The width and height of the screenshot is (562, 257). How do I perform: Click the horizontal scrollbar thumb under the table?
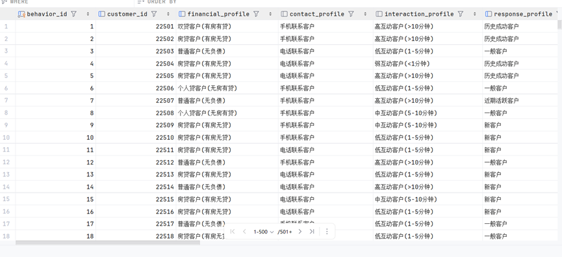(107, 243)
